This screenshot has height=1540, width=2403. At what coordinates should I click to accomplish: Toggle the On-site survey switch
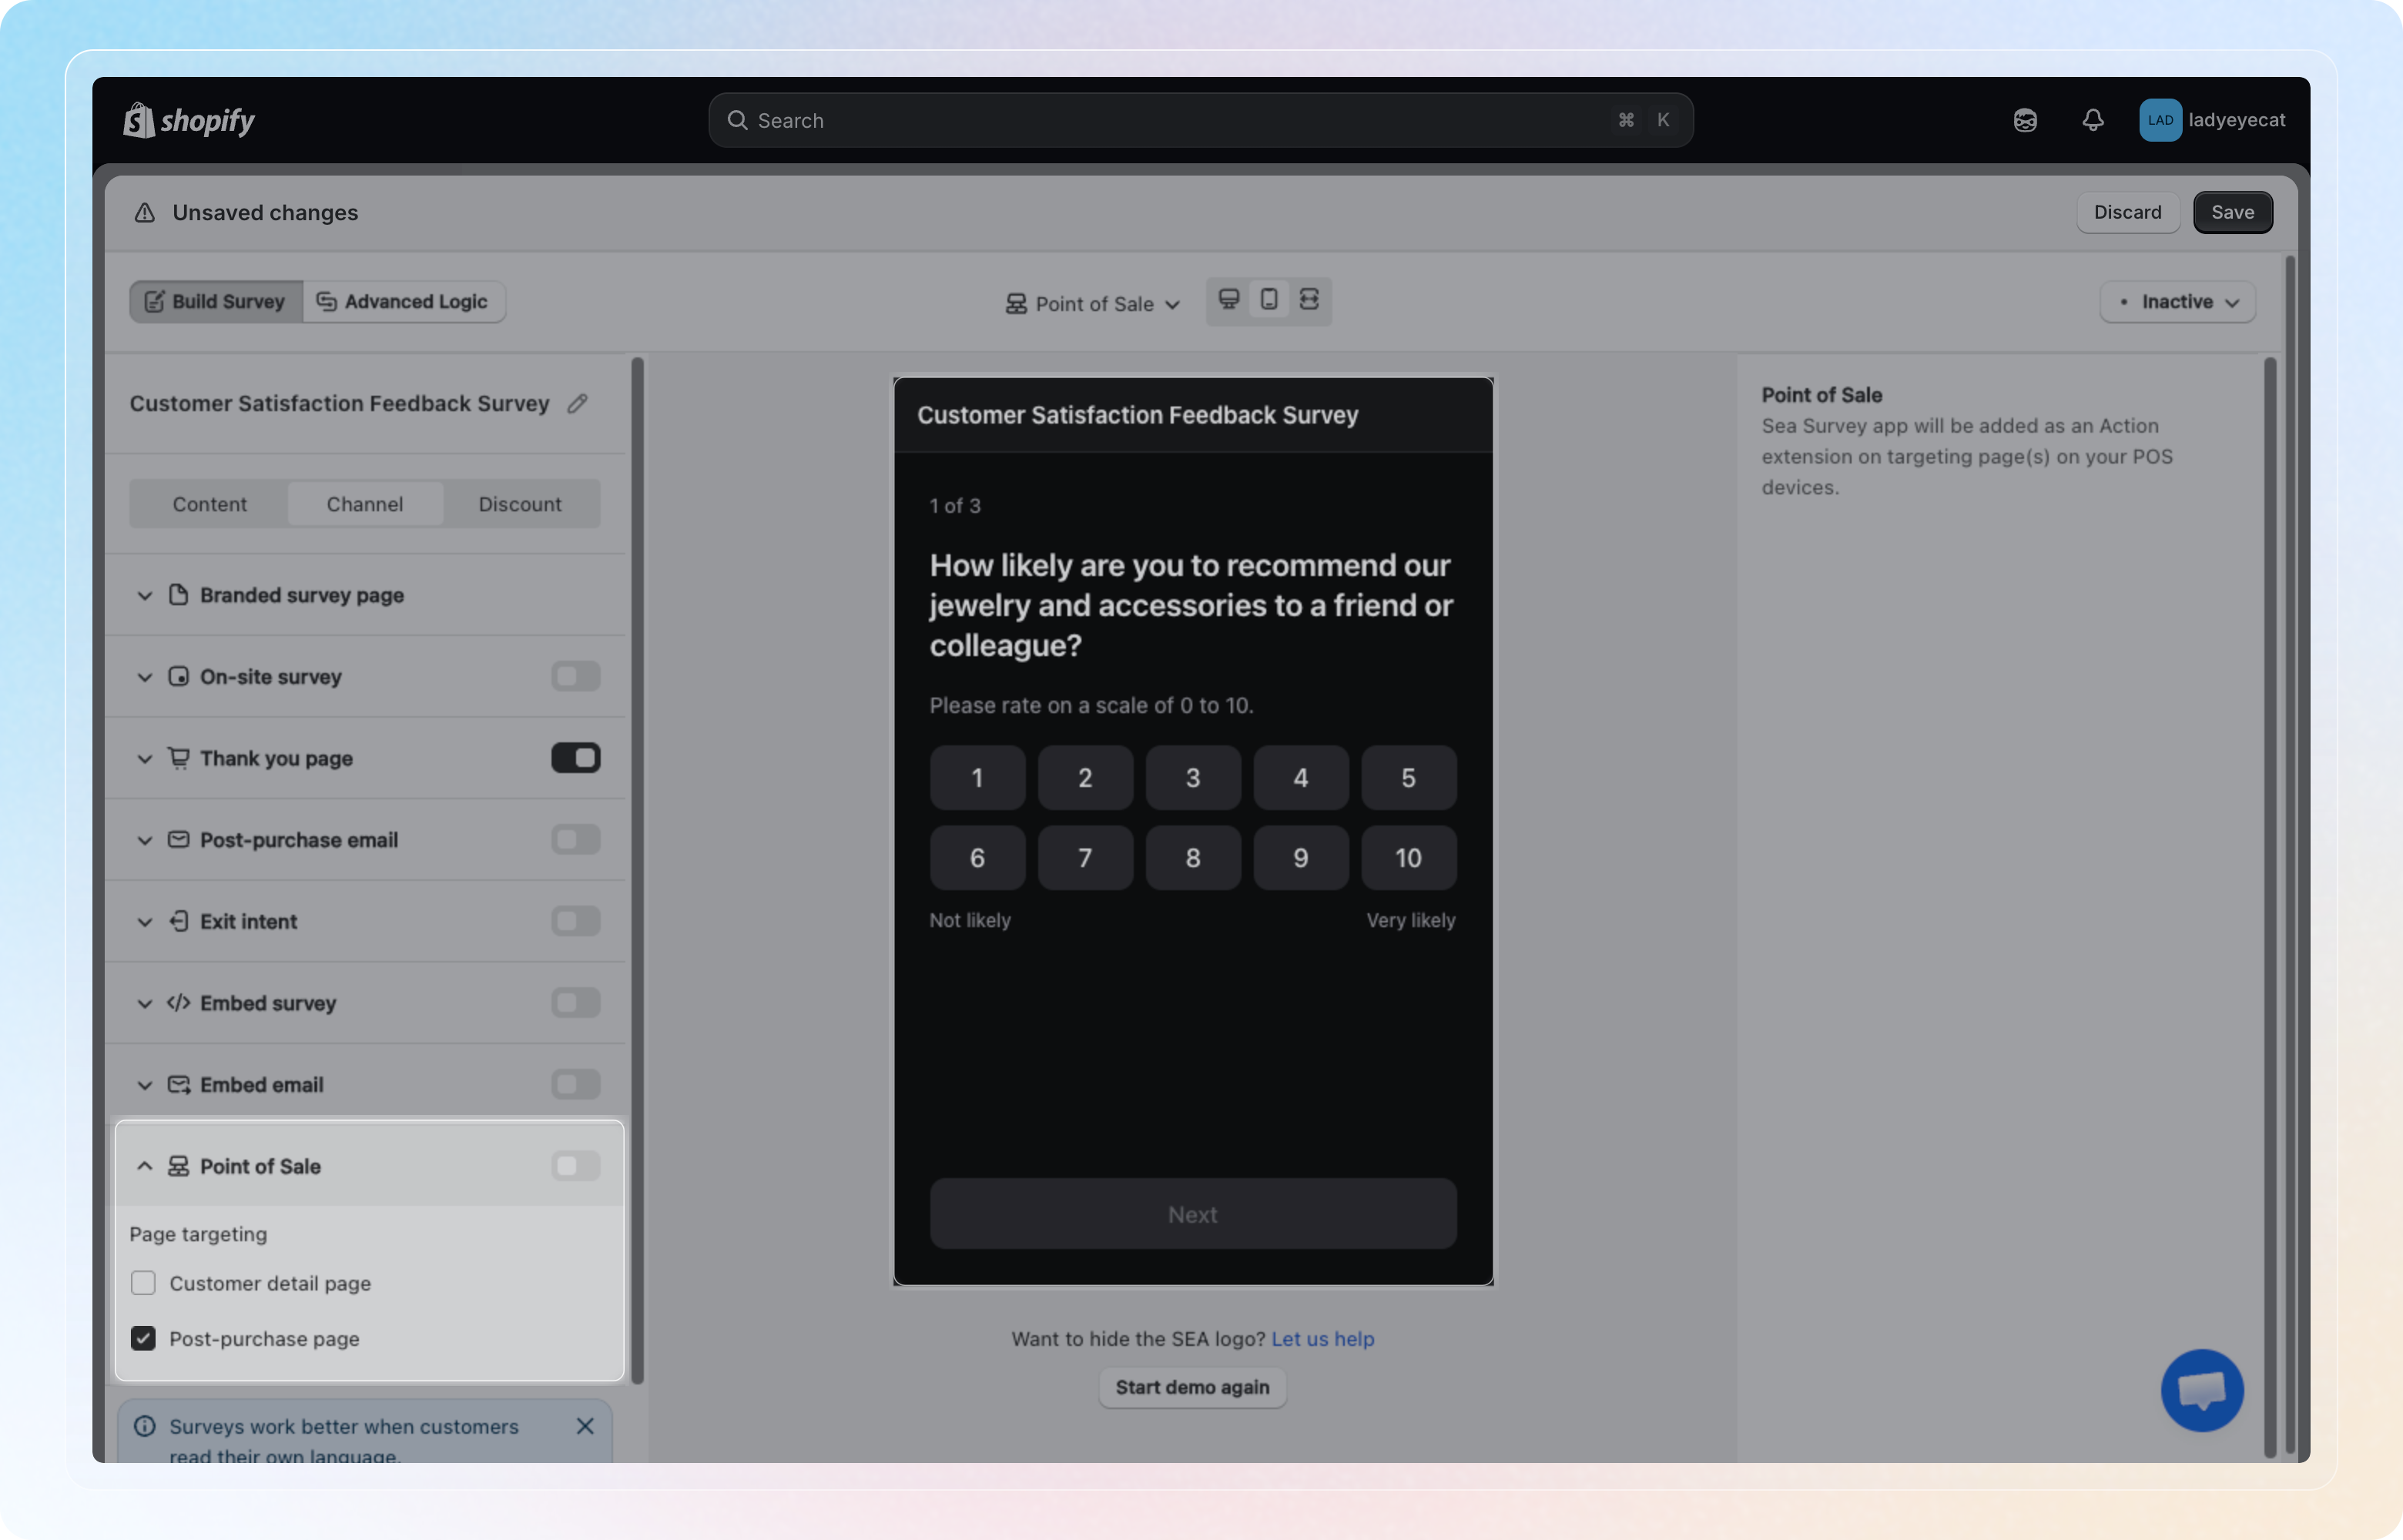pos(576,677)
